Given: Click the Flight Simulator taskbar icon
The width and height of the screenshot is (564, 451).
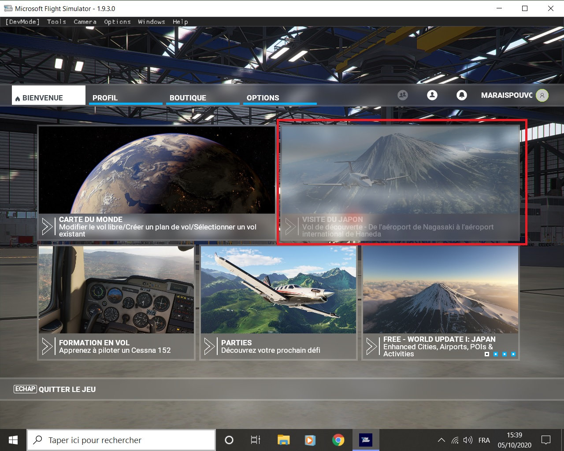Looking at the screenshot, I should point(366,440).
